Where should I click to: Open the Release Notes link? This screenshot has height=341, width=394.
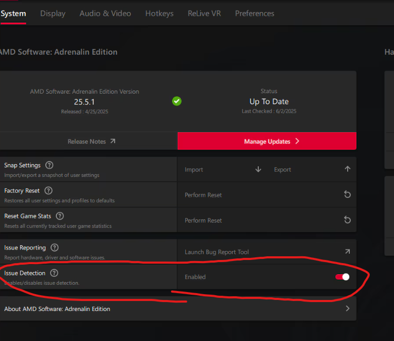tap(89, 141)
